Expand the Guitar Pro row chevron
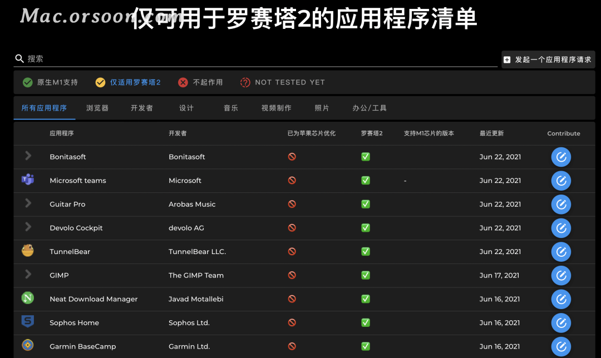Screen dimensions: 601x358 click(28, 203)
